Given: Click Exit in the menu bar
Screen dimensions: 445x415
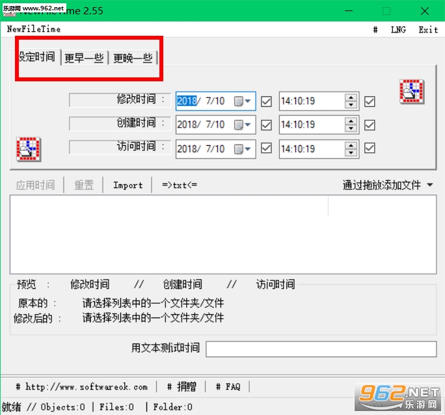Looking at the screenshot, I should (x=428, y=29).
